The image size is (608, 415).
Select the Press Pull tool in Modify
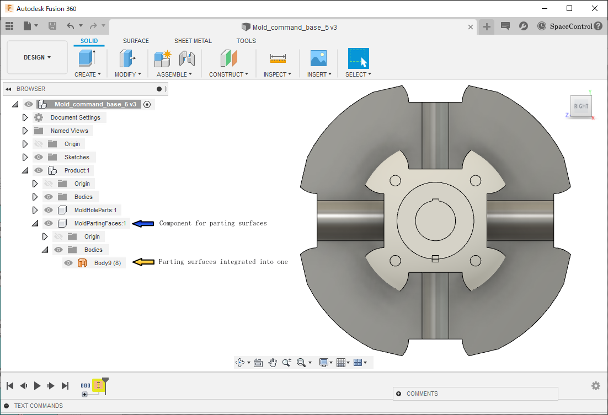tap(127, 58)
